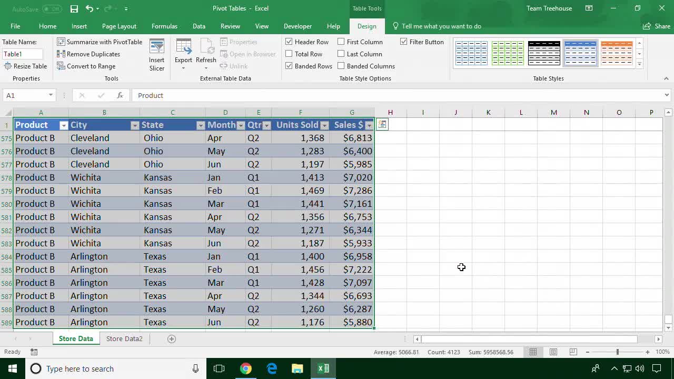The height and width of the screenshot is (379, 674).
Task: Open the Units Sold filter dropdown
Action: [324, 125]
